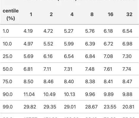Click the 10.0 centile row label

[x=7, y=44]
